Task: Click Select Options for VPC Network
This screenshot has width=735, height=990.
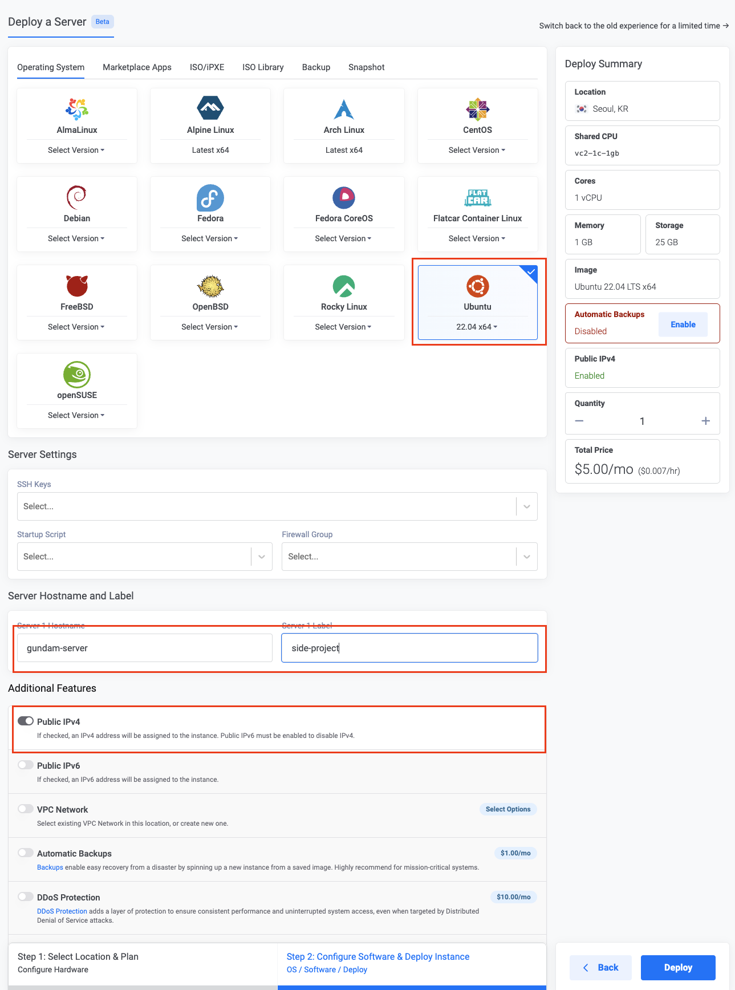Action: coord(508,809)
